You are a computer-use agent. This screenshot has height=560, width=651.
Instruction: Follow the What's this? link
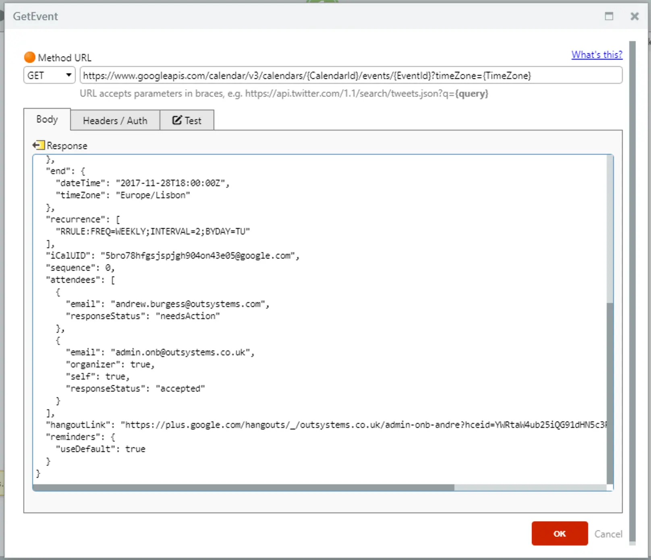click(597, 55)
